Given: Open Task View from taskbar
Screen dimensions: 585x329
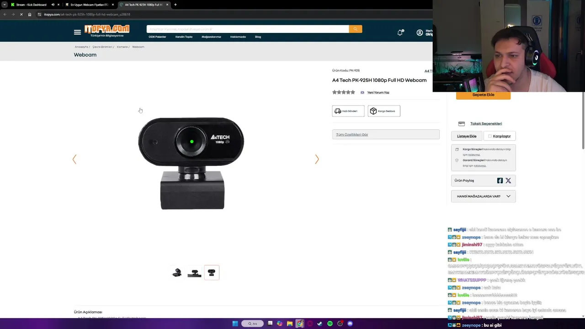Looking at the screenshot, I should 270,324.
